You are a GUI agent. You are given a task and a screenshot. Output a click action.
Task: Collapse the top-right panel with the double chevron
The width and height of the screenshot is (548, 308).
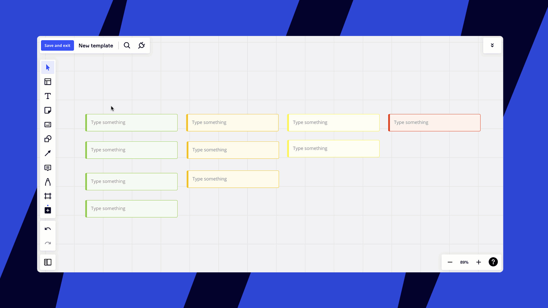click(x=492, y=45)
